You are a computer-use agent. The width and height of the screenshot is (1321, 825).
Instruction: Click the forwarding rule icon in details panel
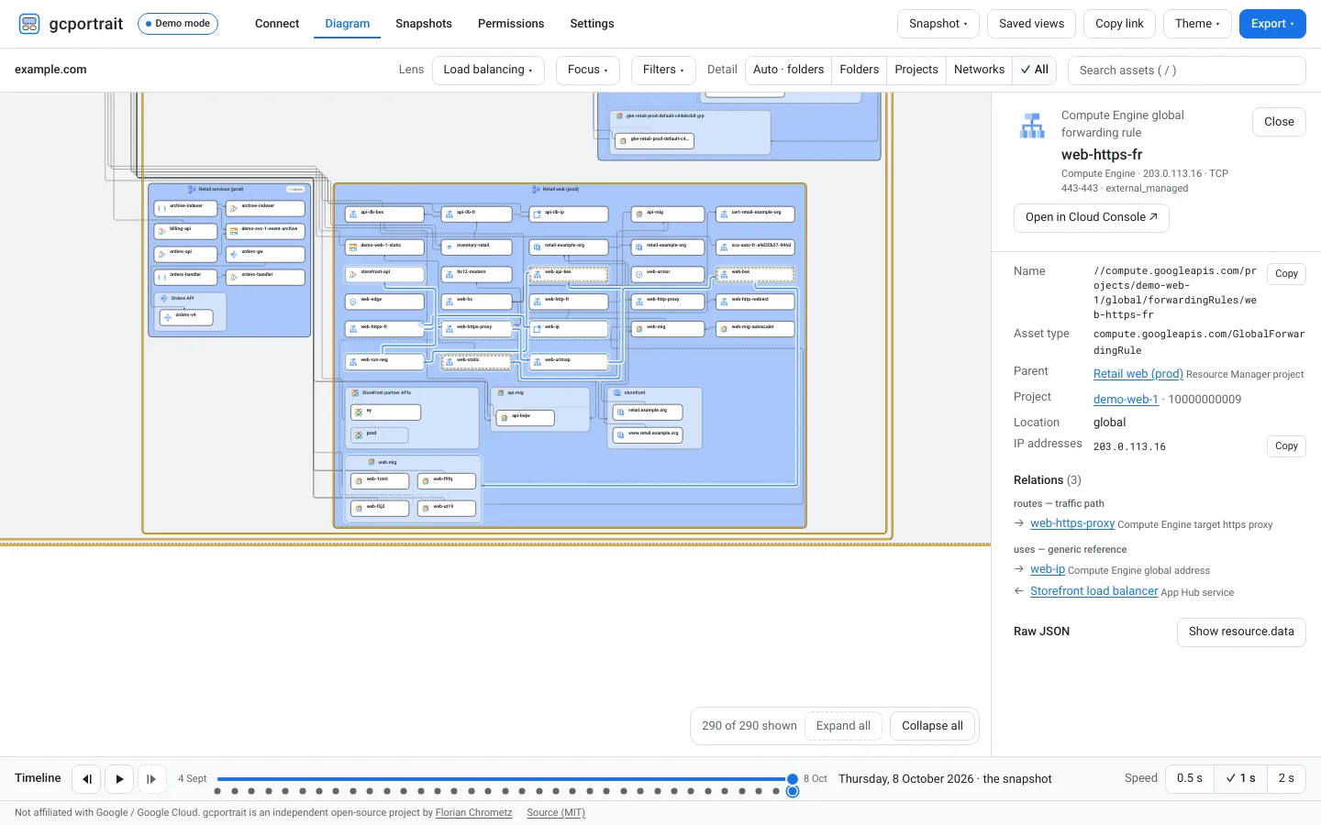1032,126
